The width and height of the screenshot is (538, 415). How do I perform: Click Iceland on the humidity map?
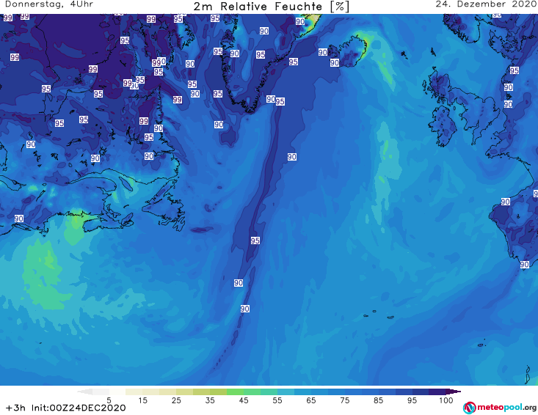point(348,51)
